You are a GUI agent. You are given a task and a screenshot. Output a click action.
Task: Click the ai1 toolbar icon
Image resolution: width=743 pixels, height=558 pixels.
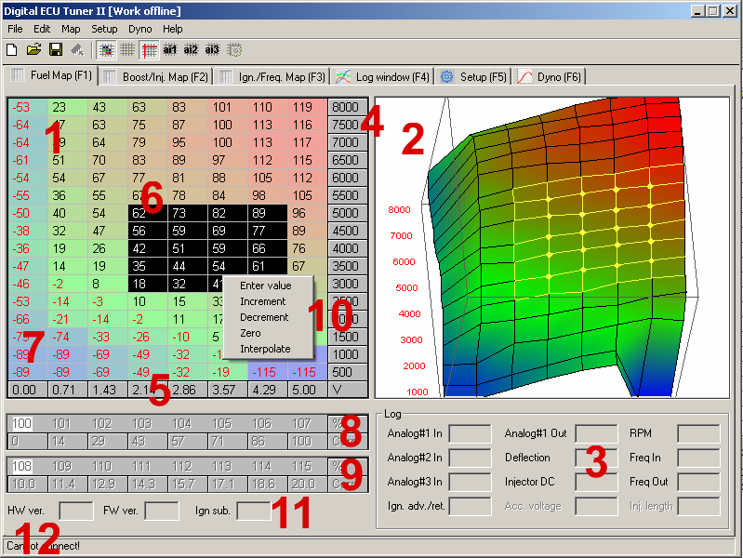coord(169,50)
